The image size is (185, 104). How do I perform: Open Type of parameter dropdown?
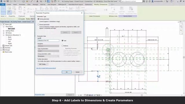tap(48, 51)
